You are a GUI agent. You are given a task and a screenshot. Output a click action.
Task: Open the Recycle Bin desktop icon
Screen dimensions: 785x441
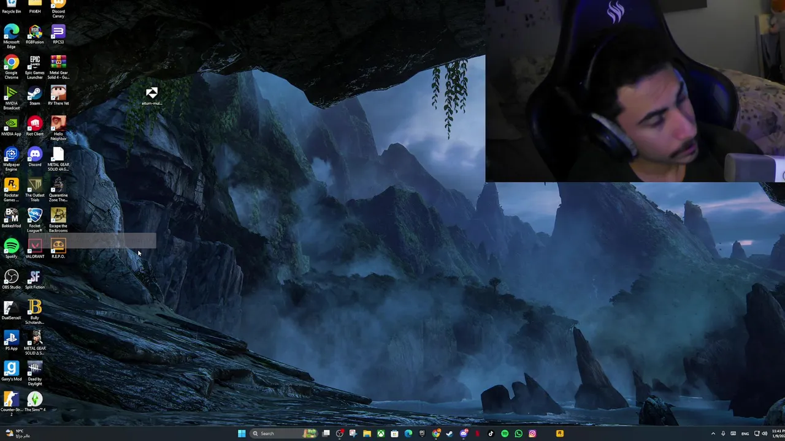click(11, 6)
